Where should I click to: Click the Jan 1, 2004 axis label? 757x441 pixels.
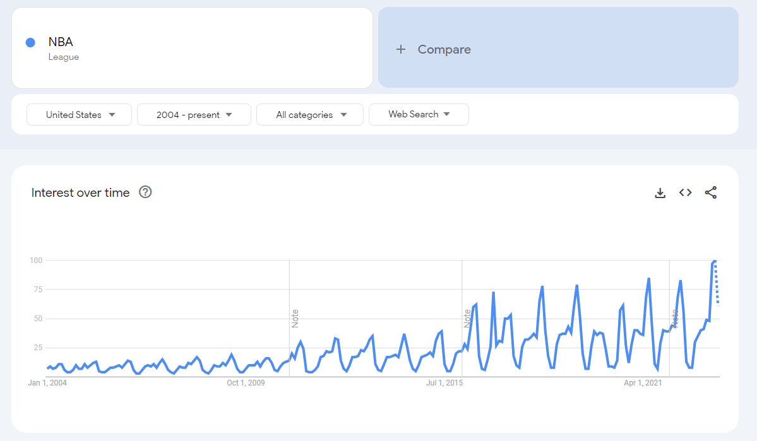click(x=47, y=382)
